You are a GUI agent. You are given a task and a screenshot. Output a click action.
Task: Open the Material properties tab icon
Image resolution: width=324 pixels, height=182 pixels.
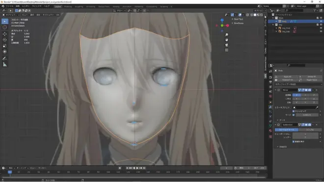(270, 131)
